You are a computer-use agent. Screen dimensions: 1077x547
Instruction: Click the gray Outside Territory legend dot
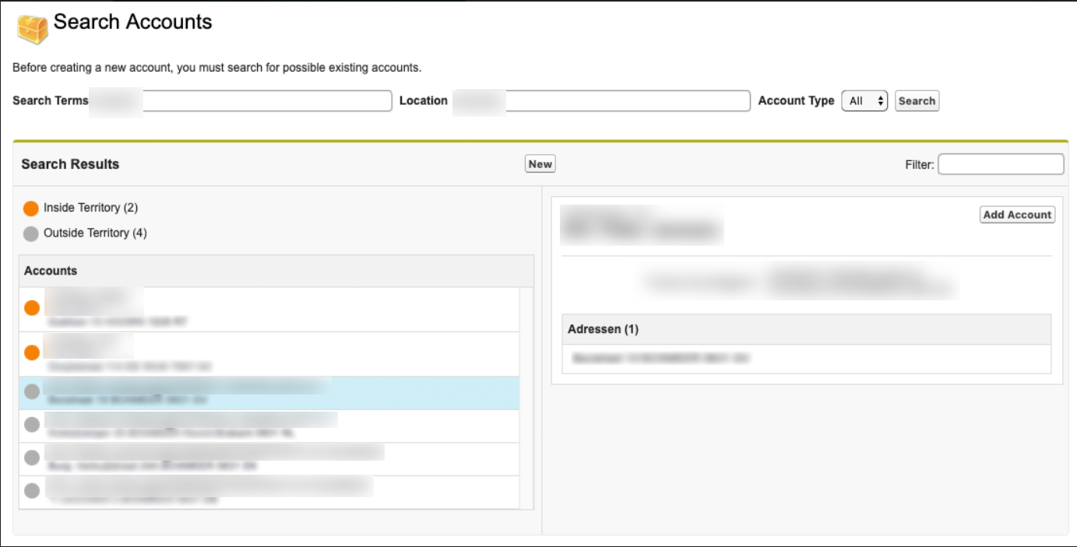pos(31,233)
